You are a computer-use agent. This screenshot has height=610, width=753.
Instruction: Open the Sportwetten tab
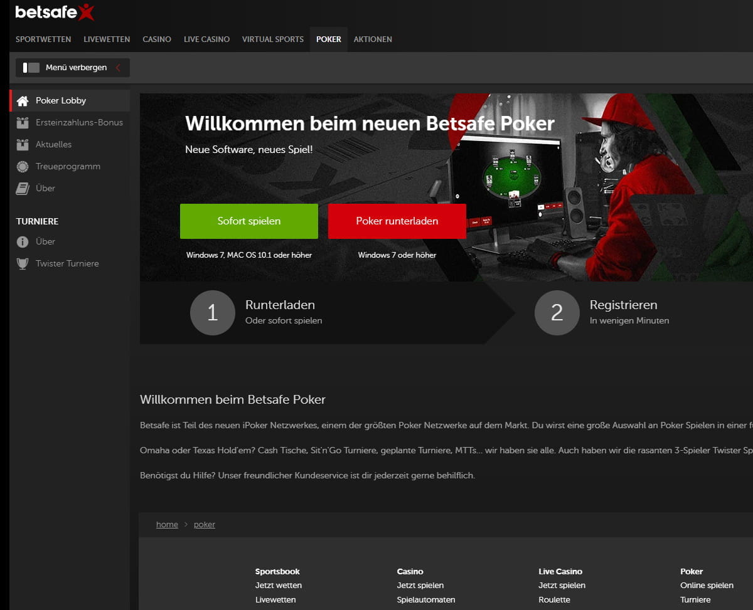point(43,39)
